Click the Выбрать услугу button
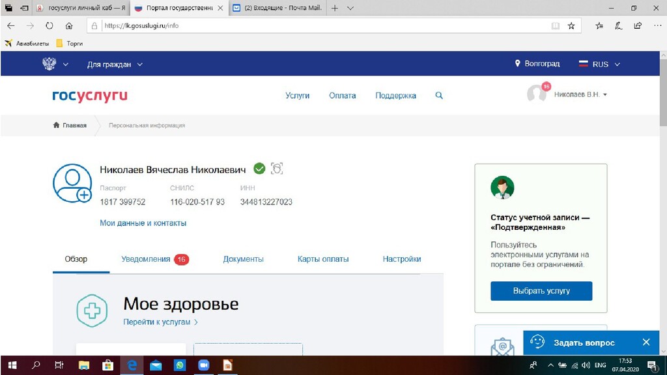 [541, 291]
